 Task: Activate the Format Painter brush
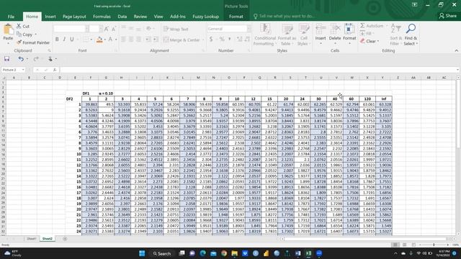point(19,42)
